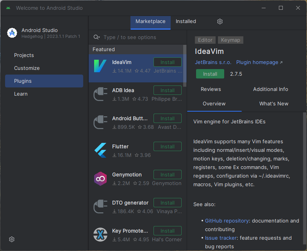This screenshot has height=251, width=307.
Task: Select Projects in the left sidebar
Action: [x=24, y=55]
